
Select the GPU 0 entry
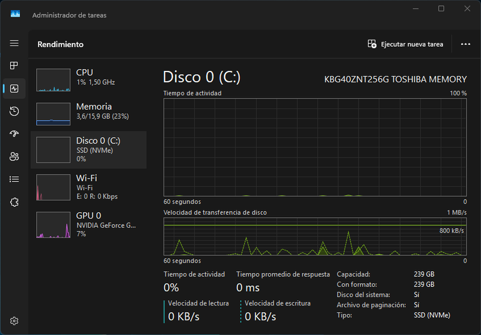pos(88,224)
